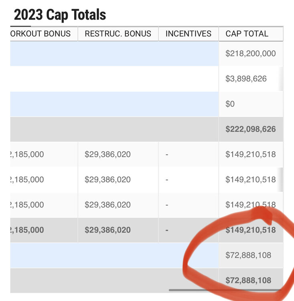Click the non-bold $72,888,108 cell
The width and height of the screenshot is (294, 301).
click(251, 255)
